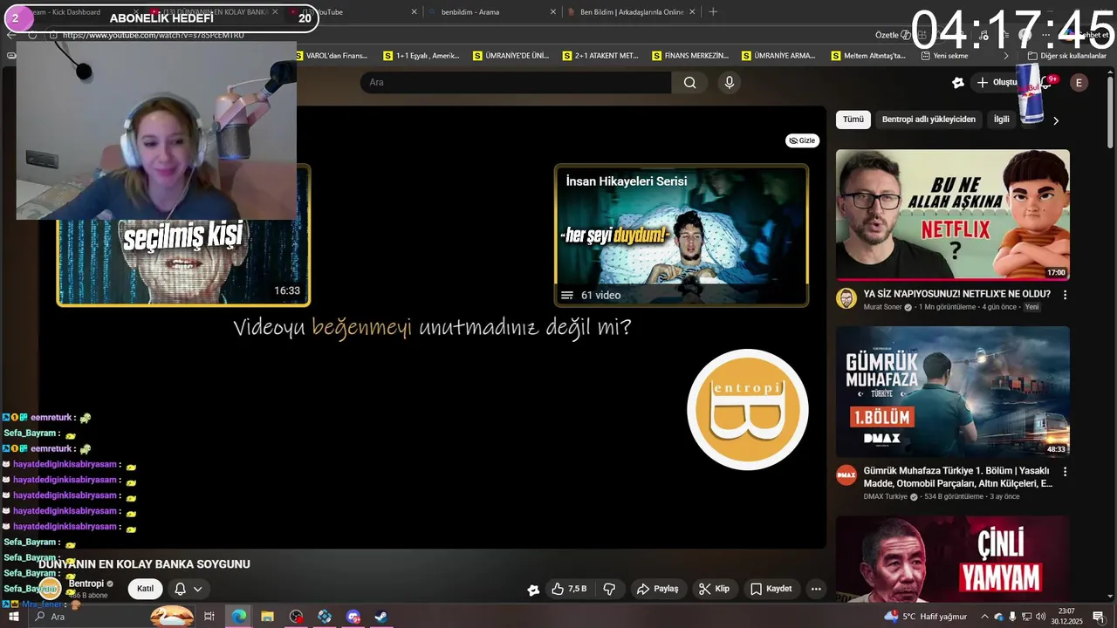Open Discord from the taskbar
Screen dimensions: 1117x628
pos(353,617)
